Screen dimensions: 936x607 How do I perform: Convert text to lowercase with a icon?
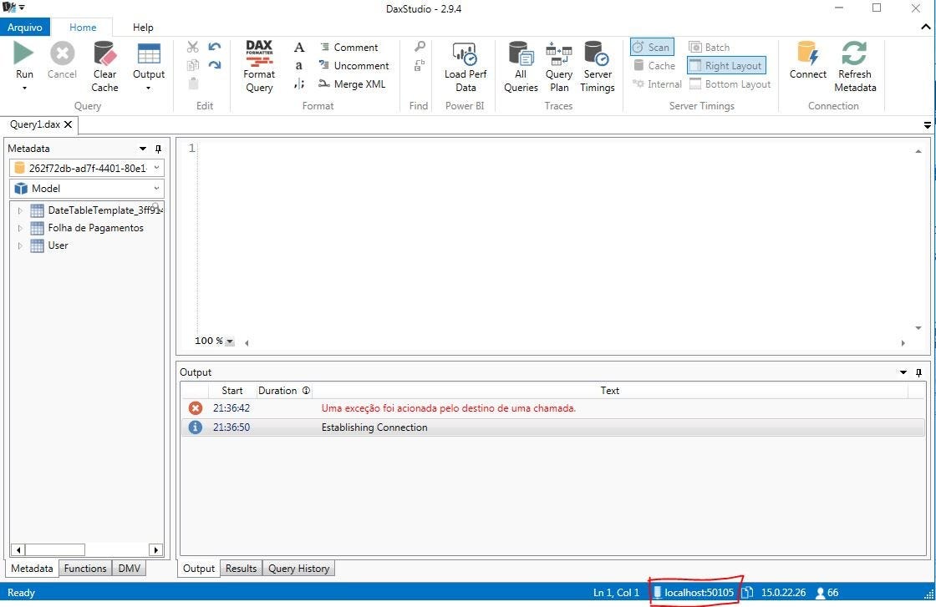299,66
